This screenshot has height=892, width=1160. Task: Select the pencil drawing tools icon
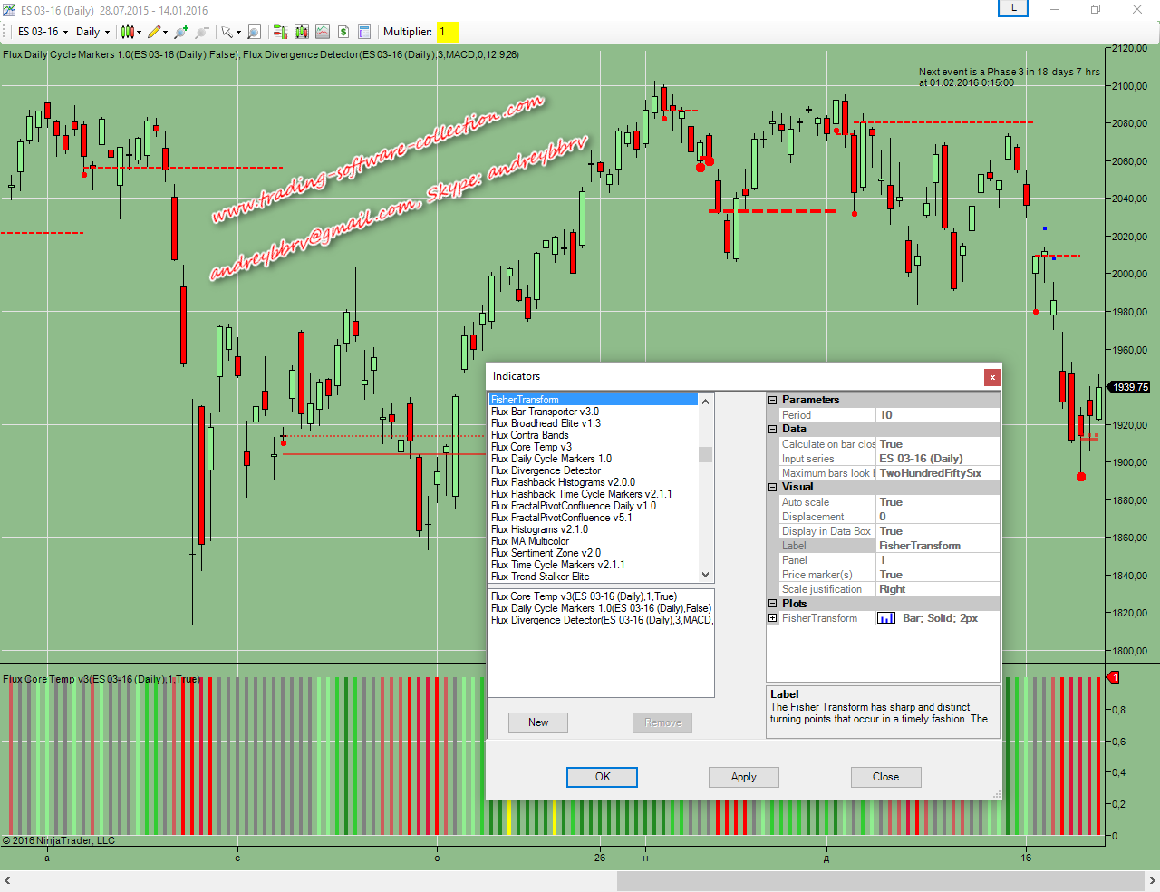click(156, 32)
